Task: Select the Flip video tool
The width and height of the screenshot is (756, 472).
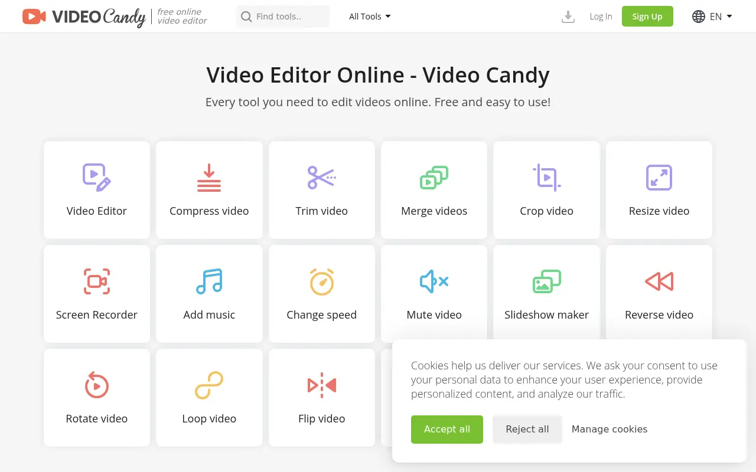Action: [x=321, y=398]
